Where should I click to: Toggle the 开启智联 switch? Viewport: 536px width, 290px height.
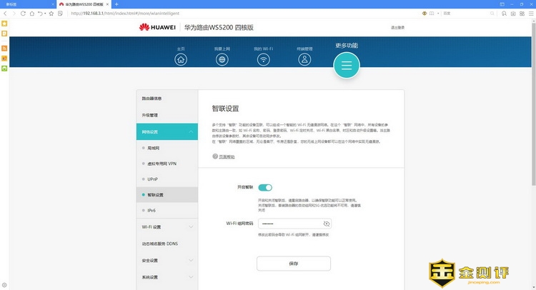[265, 187]
